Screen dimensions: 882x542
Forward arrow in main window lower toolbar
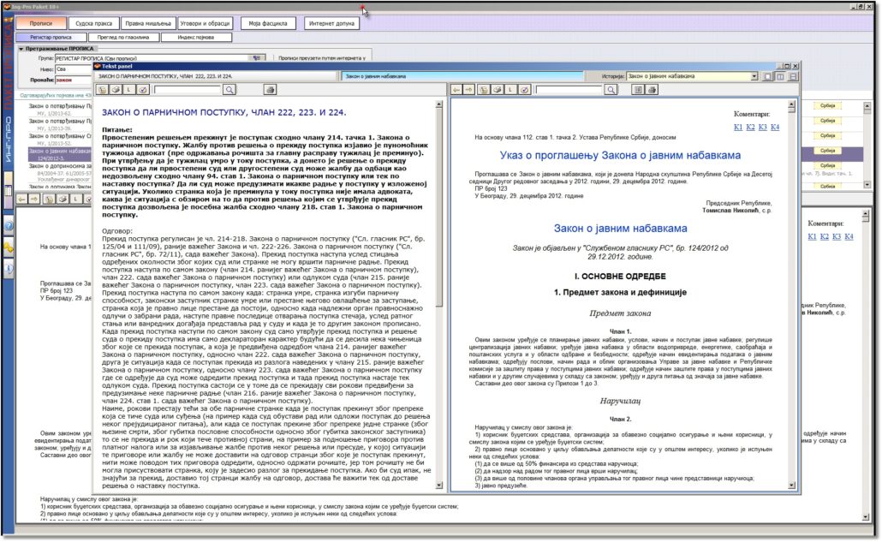coord(34,199)
